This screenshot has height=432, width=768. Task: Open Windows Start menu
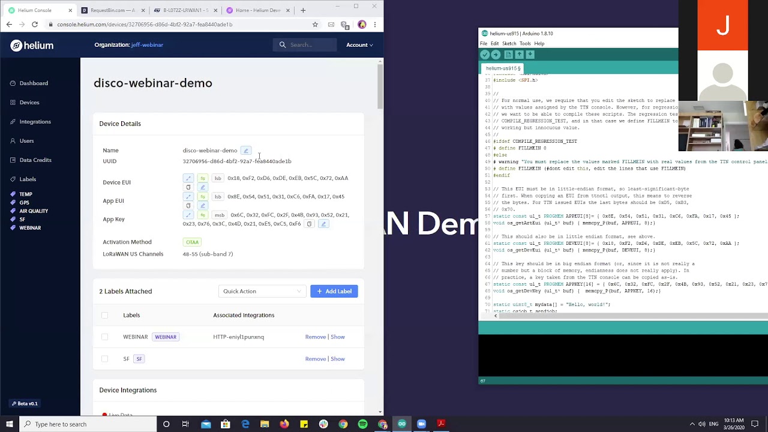click(x=9, y=424)
